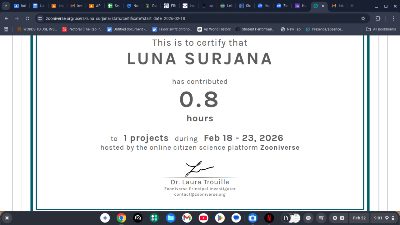Open the Chrome Extensions puzzle icon
Image resolution: width=400 pixels, height=225 pixels.
[x=378, y=18]
